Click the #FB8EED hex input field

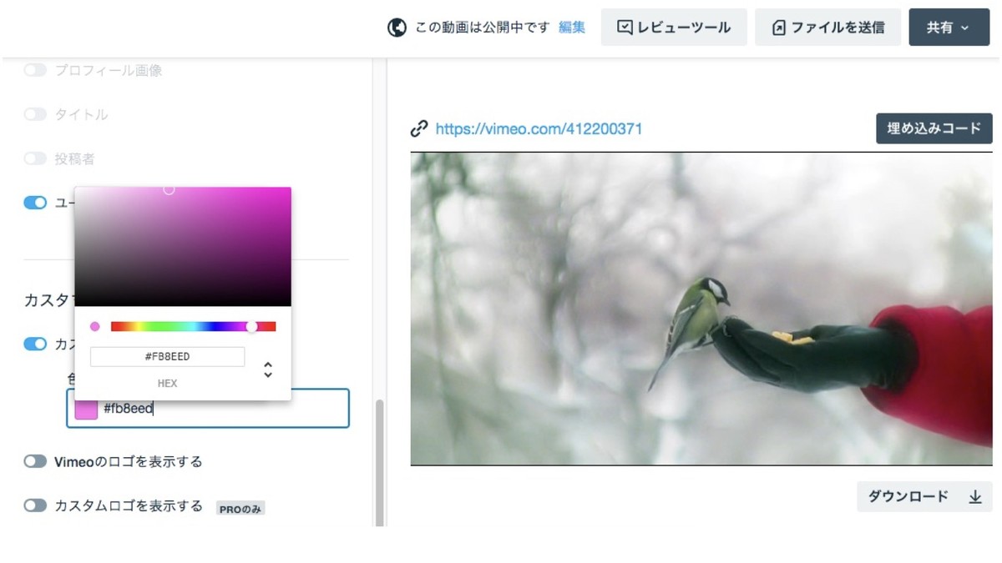[x=167, y=357]
